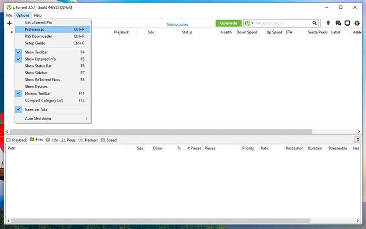Enable Show Devices option
The image size is (366, 229).
(52, 87)
